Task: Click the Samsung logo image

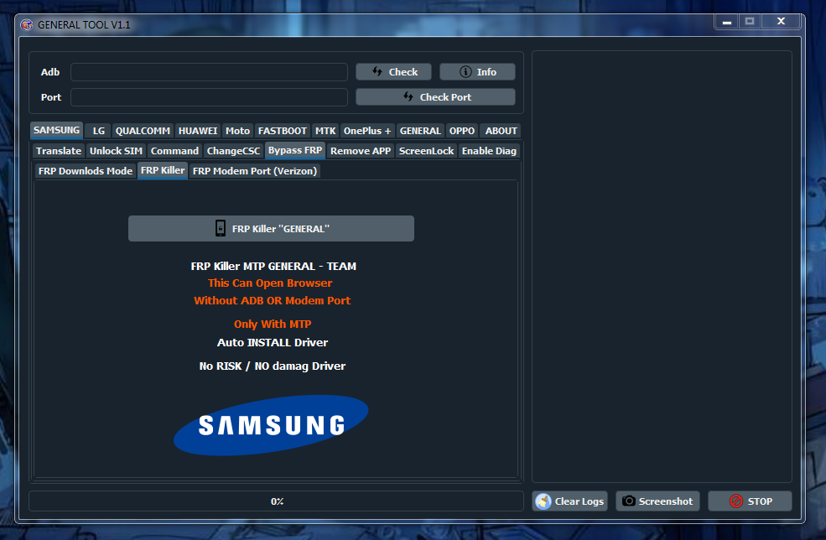Action: coord(271,425)
